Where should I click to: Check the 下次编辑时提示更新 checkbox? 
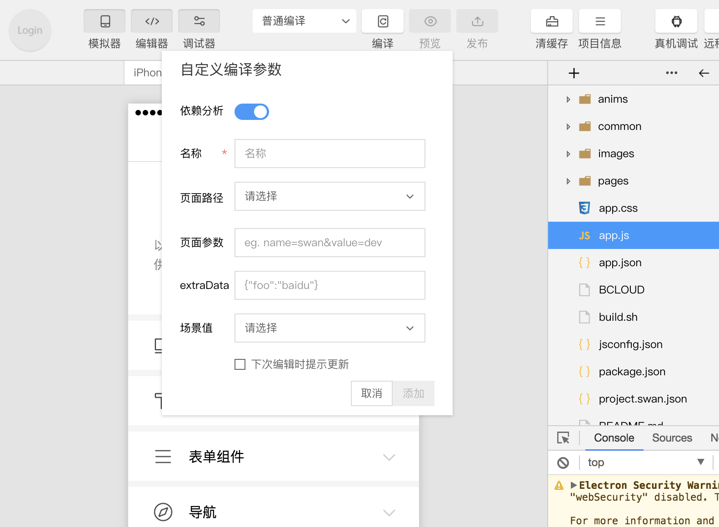tap(240, 364)
